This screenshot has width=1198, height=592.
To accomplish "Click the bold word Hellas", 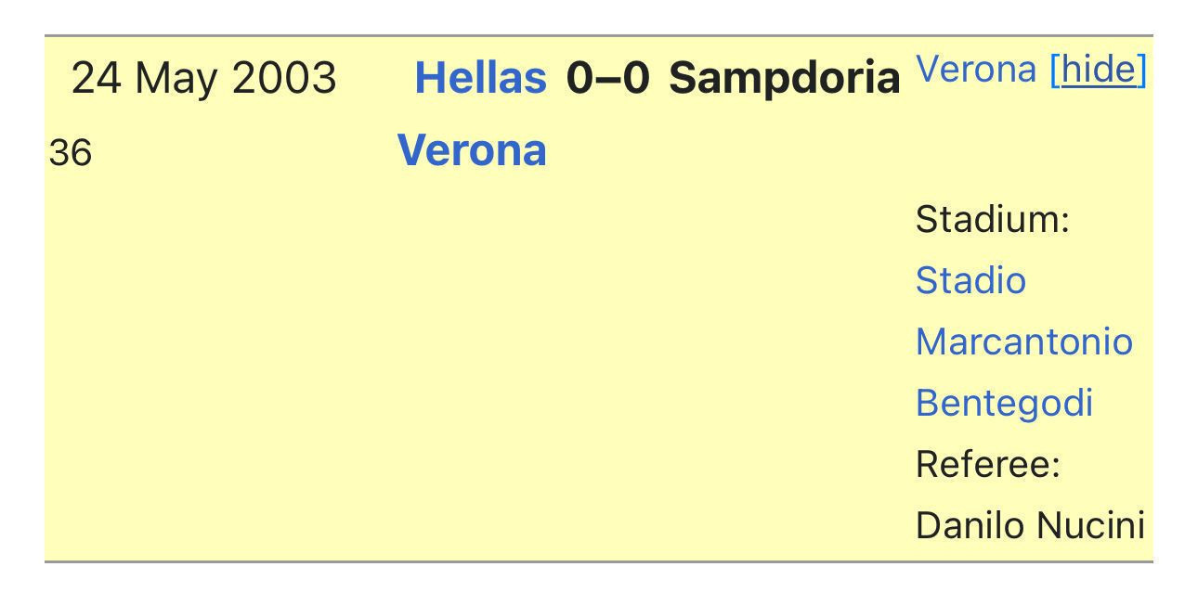I will [x=480, y=77].
